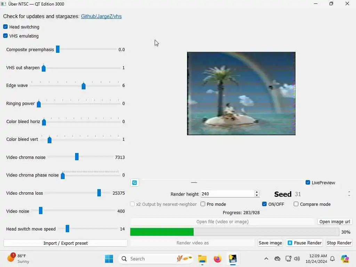Toggle the ON/OFF checkbox
The width and height of the screenshot is (356, 267).
(264, 204)
